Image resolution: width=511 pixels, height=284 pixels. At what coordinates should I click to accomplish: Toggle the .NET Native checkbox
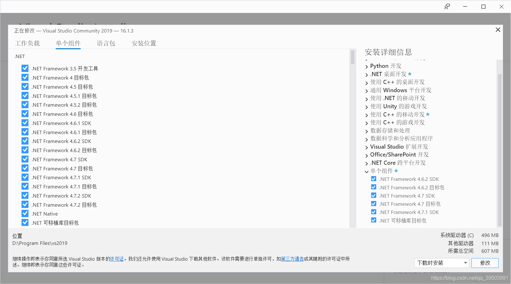[x=25, y=213]
